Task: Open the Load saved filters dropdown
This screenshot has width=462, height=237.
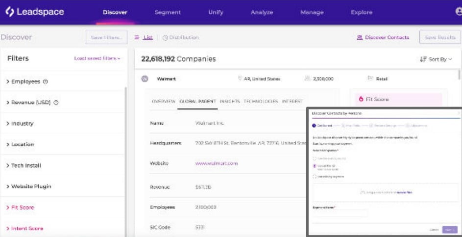Action: [x=97, y=58]
